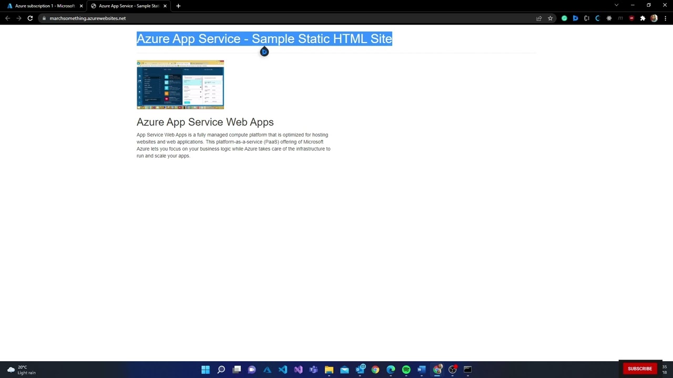Open Microsoft Word from taskbar
673x378 pixels.
coord(421,370)
